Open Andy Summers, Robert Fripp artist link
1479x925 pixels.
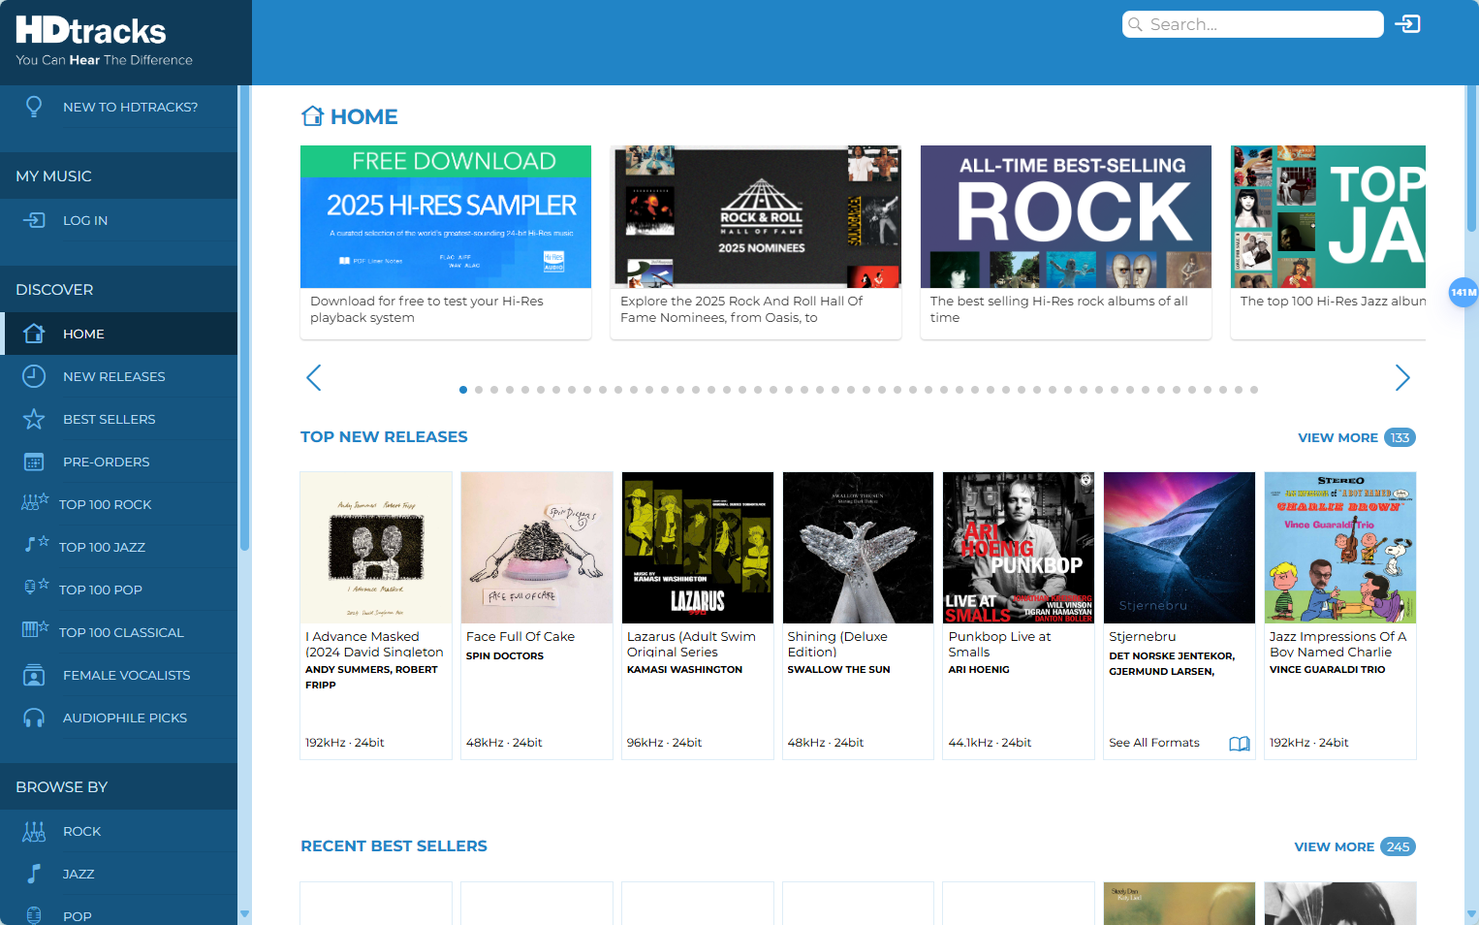click(x=371, y=677)
